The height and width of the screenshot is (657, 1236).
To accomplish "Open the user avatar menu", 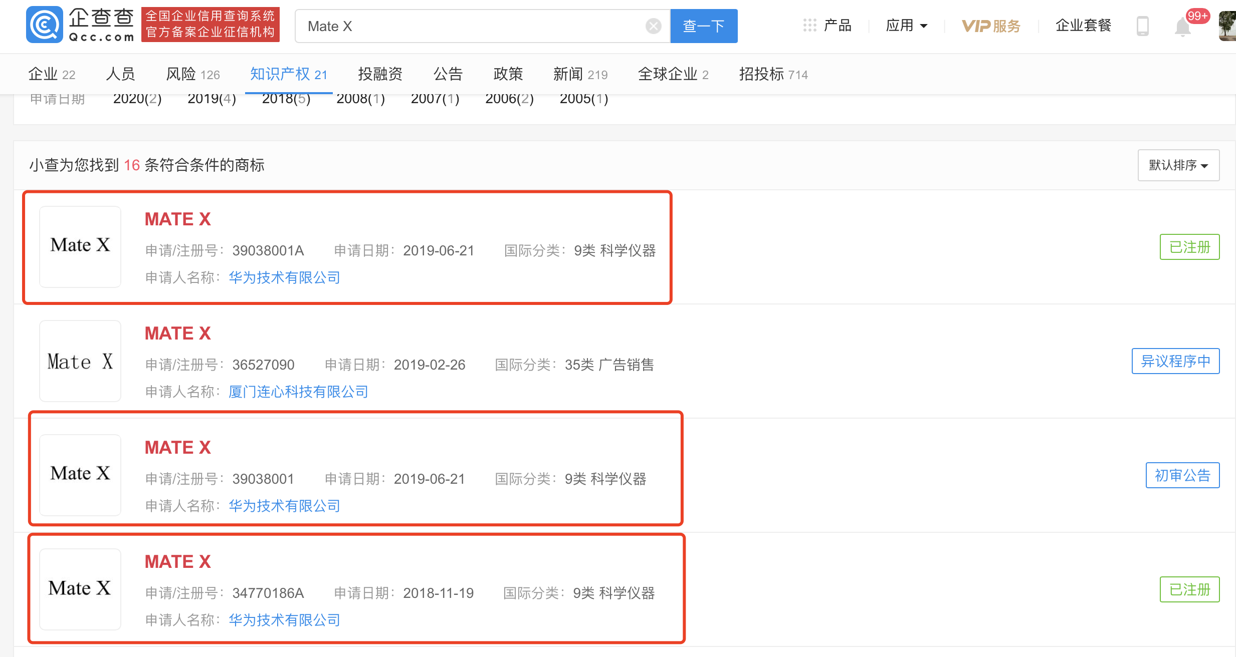I will click(1227, 26).
